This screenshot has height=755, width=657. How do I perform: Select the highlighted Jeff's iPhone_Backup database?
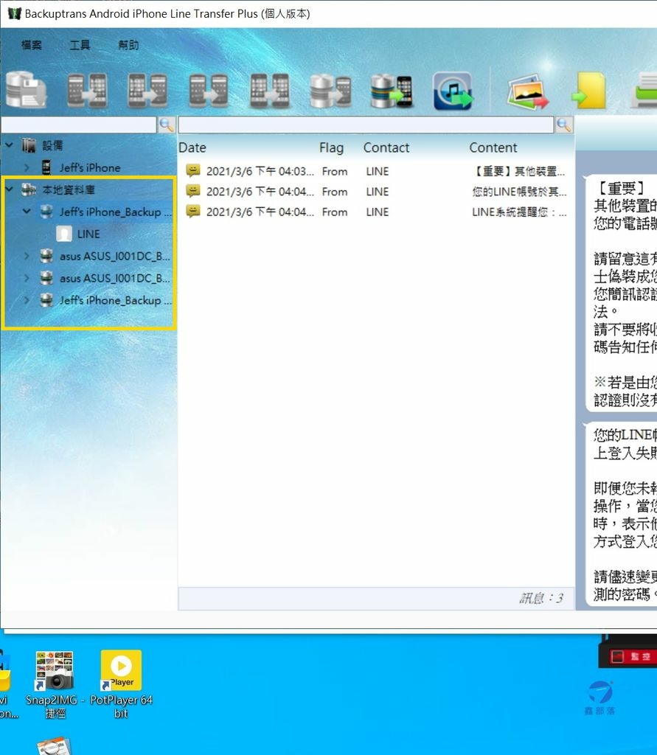116,212
